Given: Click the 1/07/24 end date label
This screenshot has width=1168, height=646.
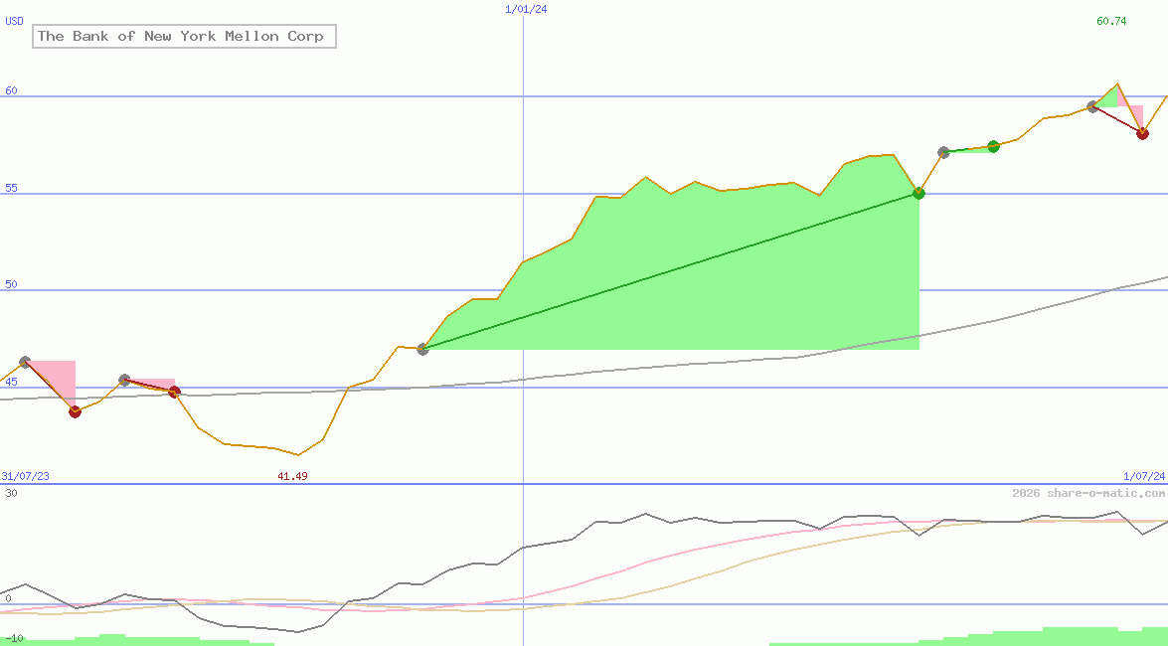Looking at the screenshot, I should [1144, 476].
